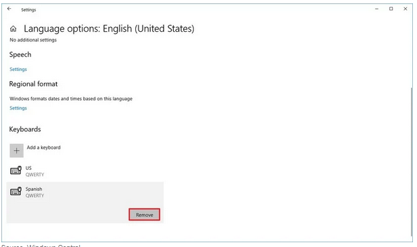Open Settings home via the house icon
This screenshot has height=247, width=417.
(x=14, y=28)
